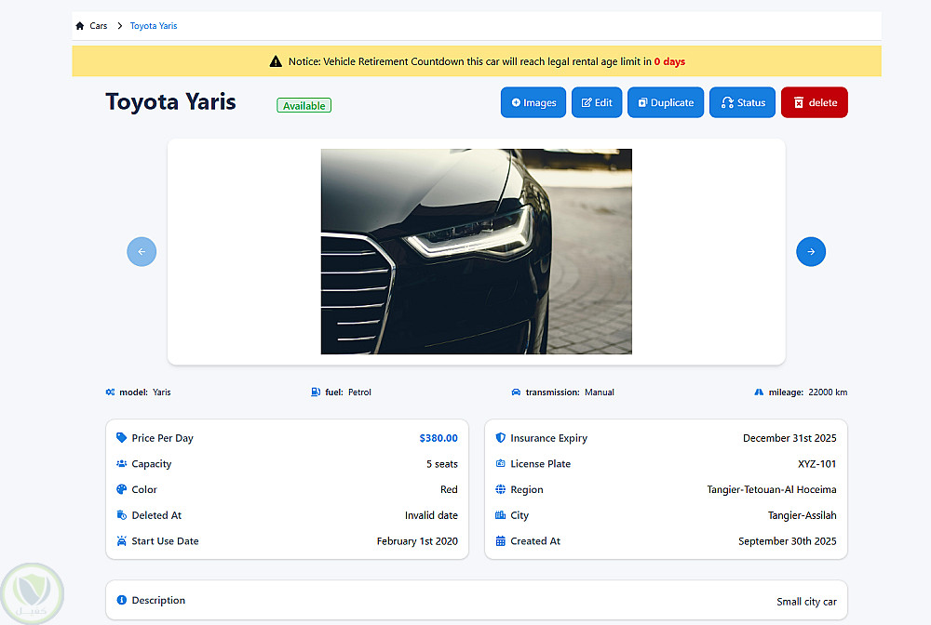Click the Deleted At trash icon
Image resolution: width=931 pixels, height=625 pixels.
point(122,514)
